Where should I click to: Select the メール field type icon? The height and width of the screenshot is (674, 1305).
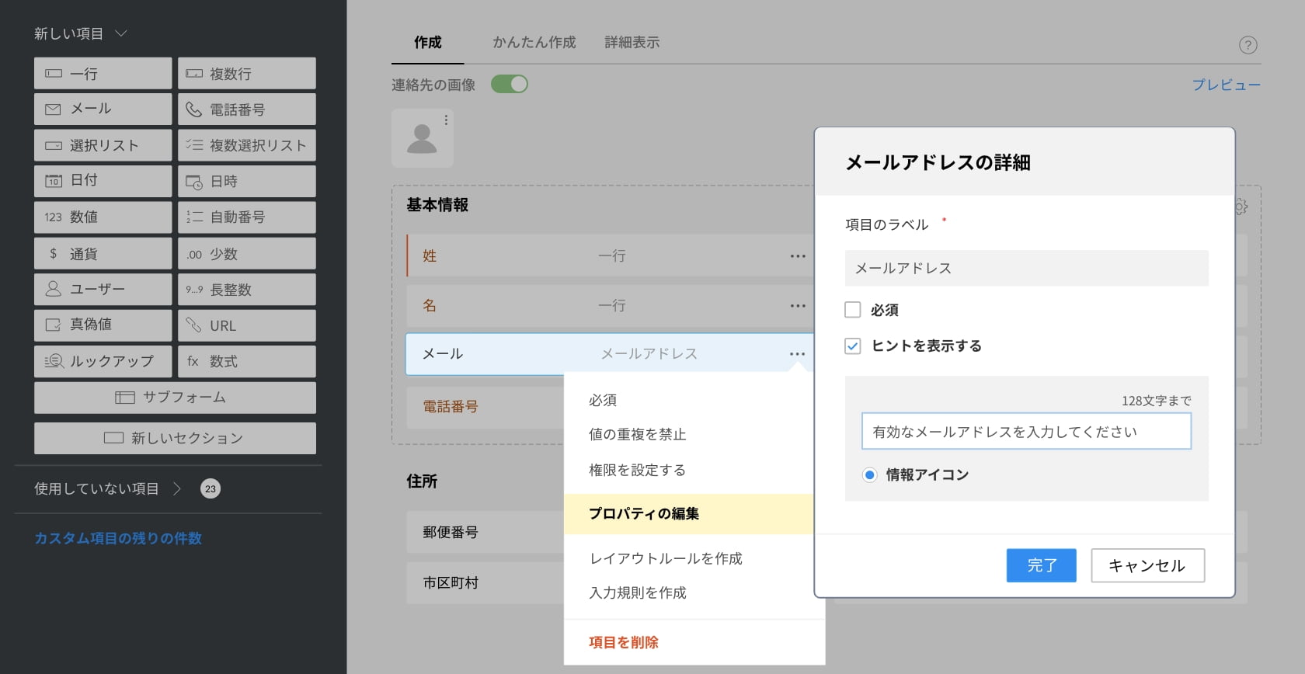[x=53, y=109]
